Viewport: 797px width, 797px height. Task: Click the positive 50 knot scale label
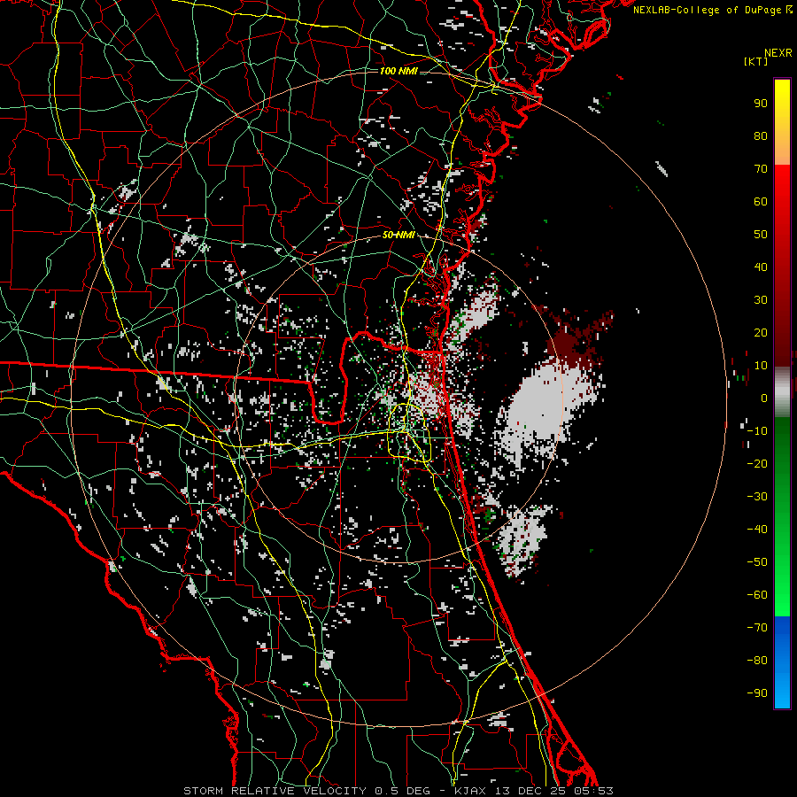click(x=761, y=235)
